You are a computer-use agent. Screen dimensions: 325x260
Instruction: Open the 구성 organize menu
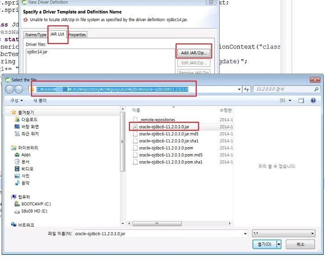17,101
